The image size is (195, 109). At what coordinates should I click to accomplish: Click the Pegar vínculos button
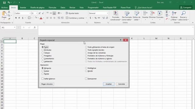(47, 84)
